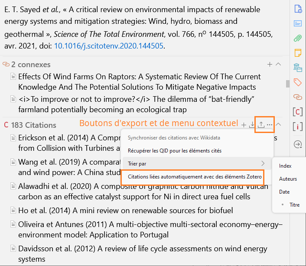Open the Citations [C] sidebar section
This screenshot has width=306, height=266.
tap(298, 112)
